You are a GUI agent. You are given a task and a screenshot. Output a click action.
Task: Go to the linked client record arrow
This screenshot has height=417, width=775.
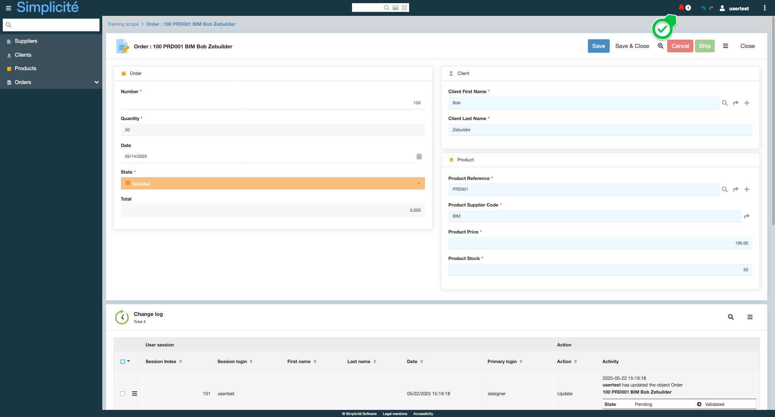pos(736,103)
